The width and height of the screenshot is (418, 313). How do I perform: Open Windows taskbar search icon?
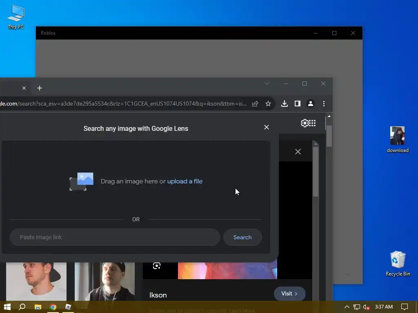(22, 307)
